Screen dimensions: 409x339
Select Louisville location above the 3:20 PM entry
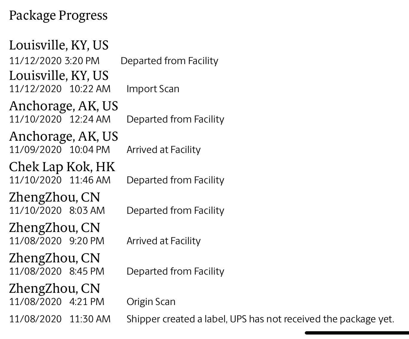tap(59, 45)
